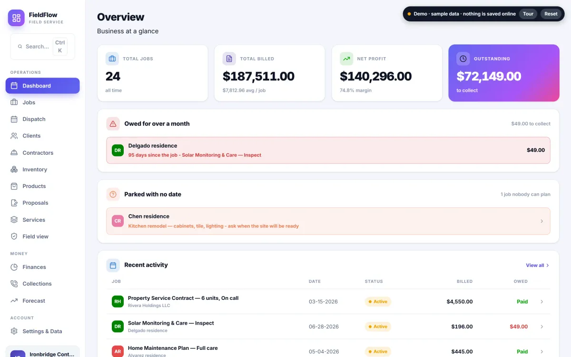Go to the Jobs page
The image size is (571, 357).
[x=42, y=102]
